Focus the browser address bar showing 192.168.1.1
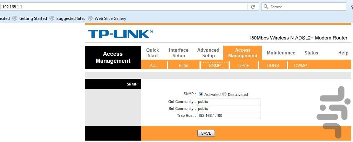The image size is (353, 142). pyautogui.click(x=123, y=7)
